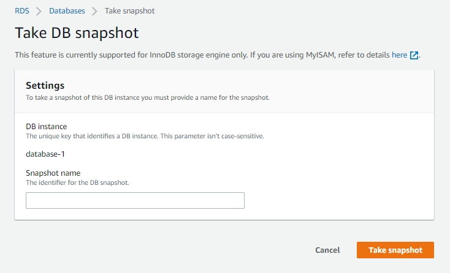Click the 'DB instance' field label
Screen dimensions: 450x273
click(x=46, y=127)
